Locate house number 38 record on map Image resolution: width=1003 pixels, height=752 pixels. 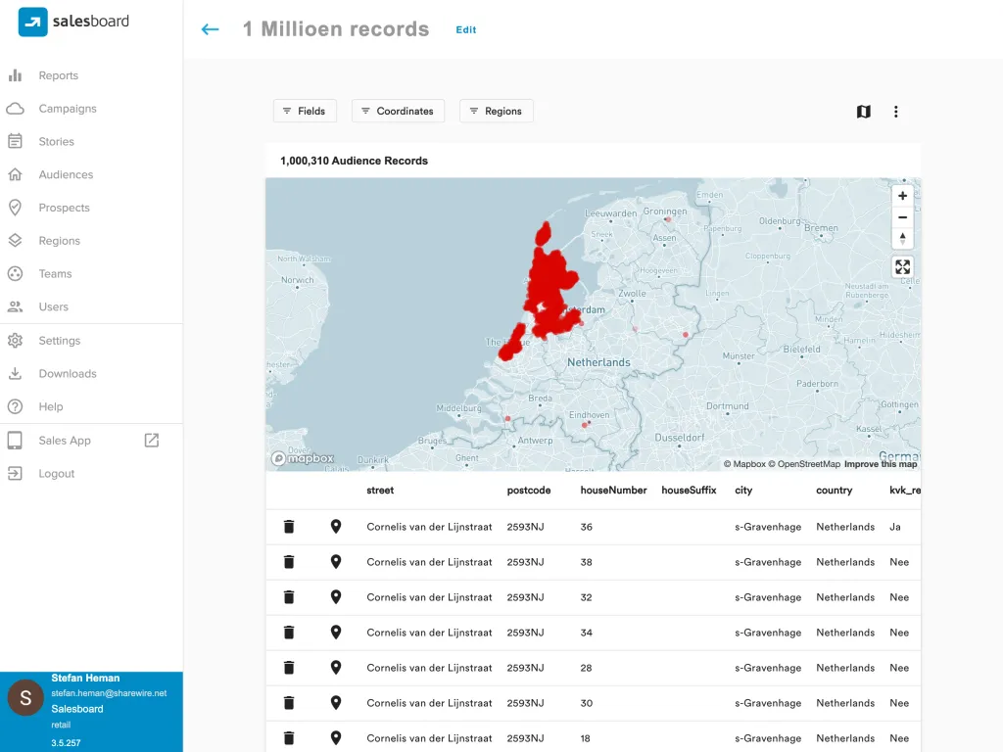pos(336,562)
